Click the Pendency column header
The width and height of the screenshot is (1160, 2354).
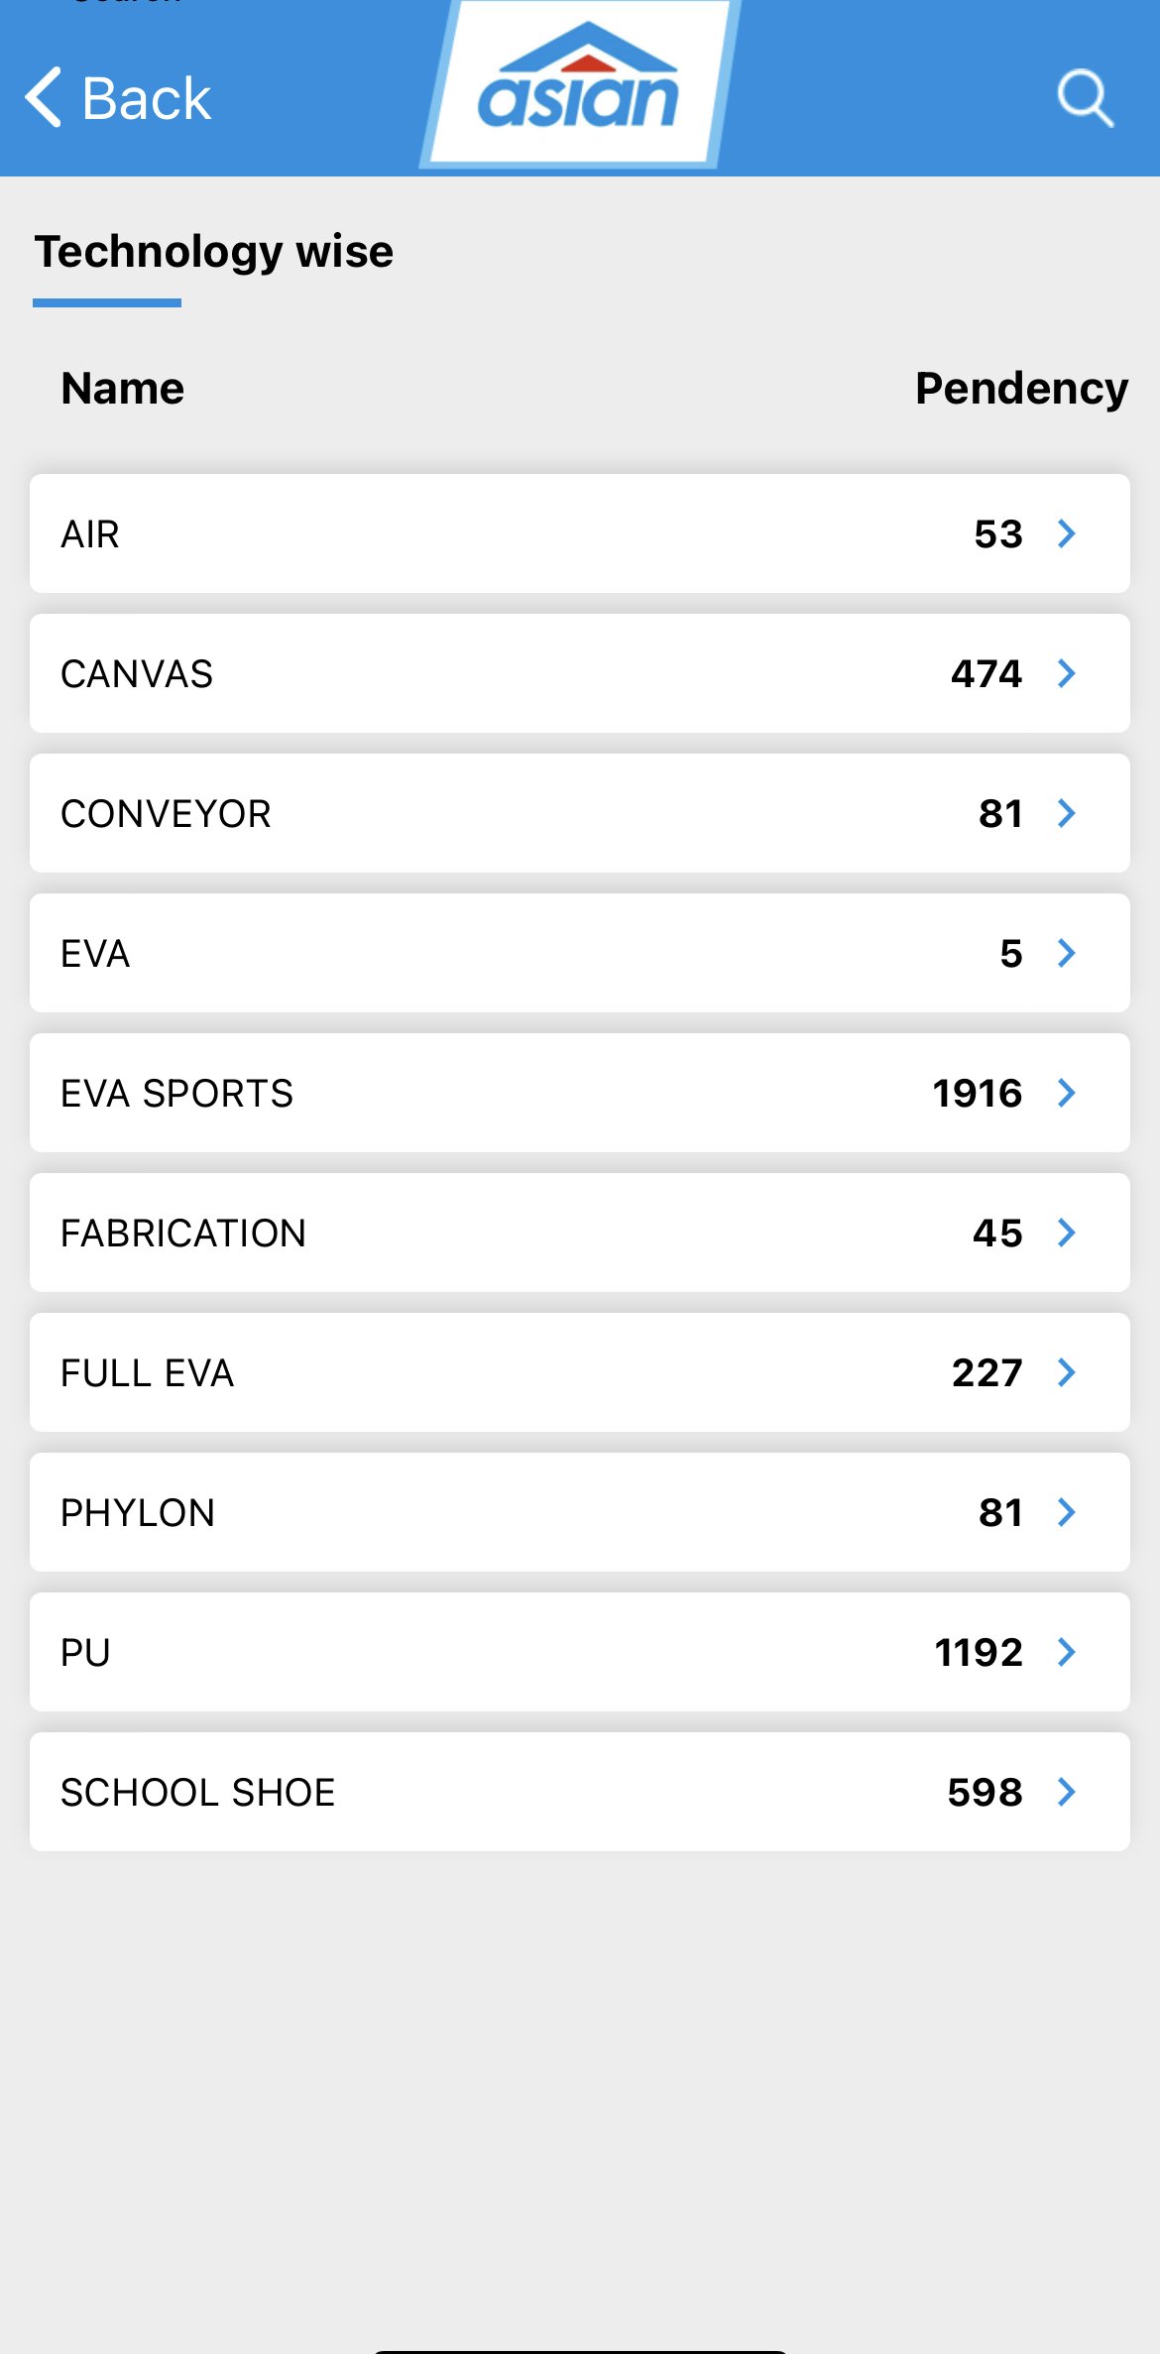coord(1021,388)
